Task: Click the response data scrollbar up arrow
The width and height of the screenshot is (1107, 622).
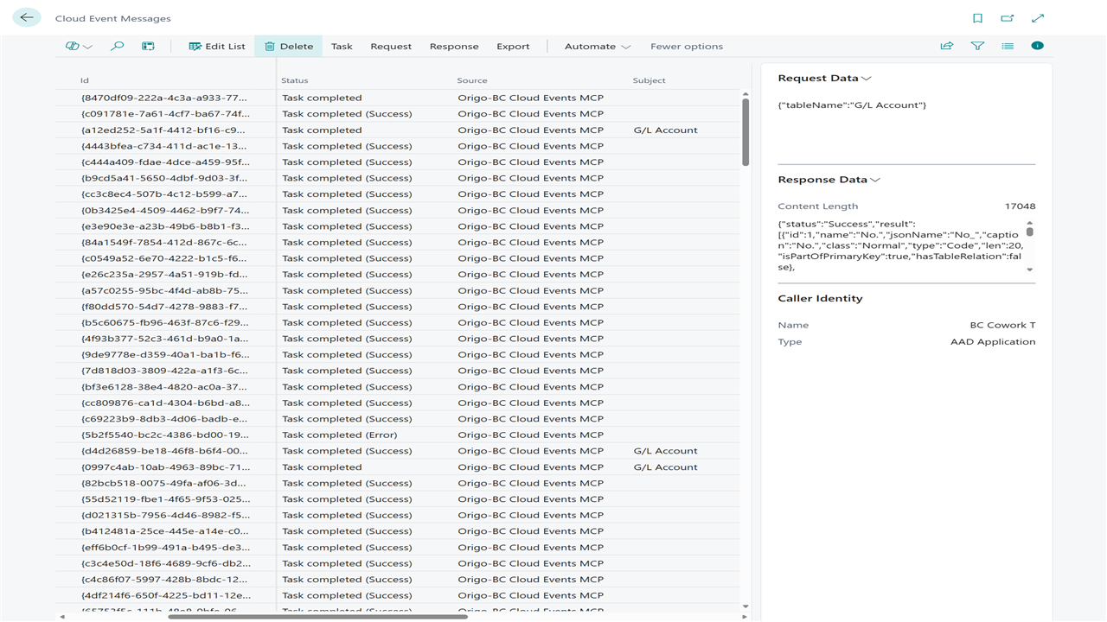Action: (x=1029, y=223)
